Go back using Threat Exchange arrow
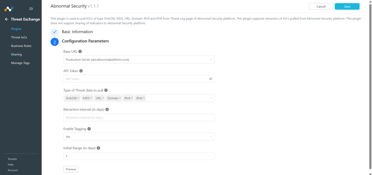The width and height of the screenshot is (372, 175). pos(7,19)
